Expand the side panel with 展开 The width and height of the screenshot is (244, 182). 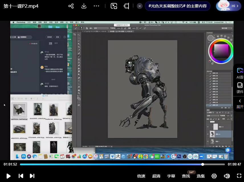(240, 104)
